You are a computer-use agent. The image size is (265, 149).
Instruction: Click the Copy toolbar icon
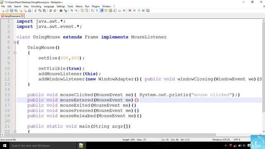(x=40, y=10)
